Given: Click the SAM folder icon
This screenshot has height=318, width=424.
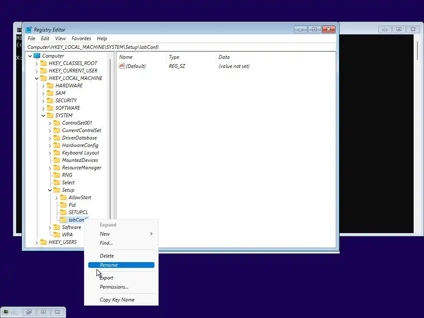Looking at the screenshot, I should click(x=50, y=93).
